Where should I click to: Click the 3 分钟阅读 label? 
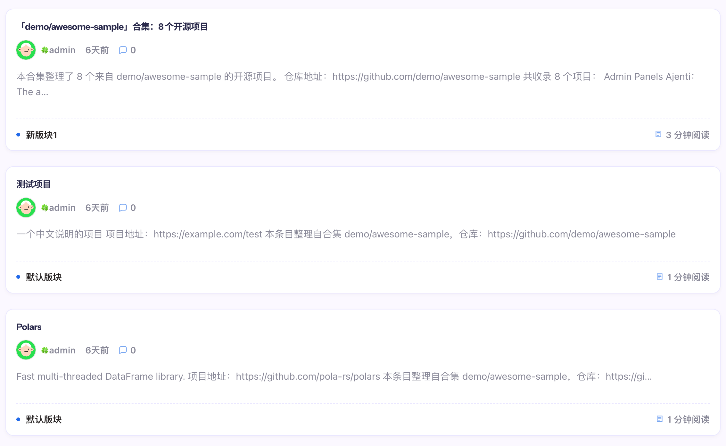click(x=688, y=135)
